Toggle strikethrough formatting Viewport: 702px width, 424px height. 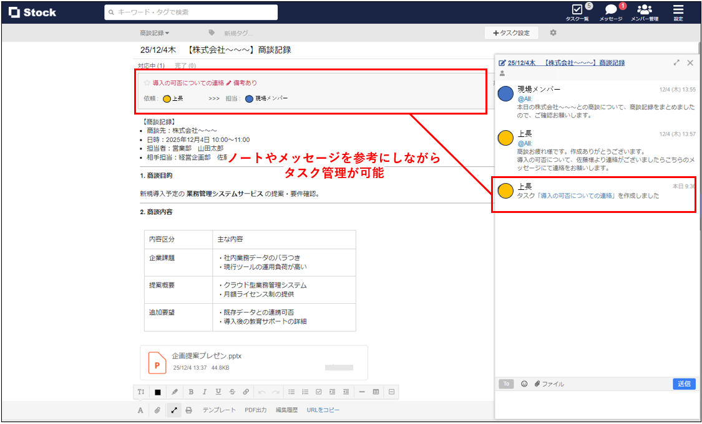pyautogui.click(x=232, y=392)
